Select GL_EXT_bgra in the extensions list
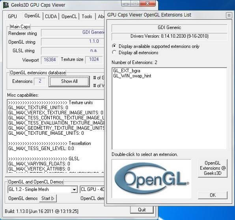235x220 pixels. coord(127,71)
